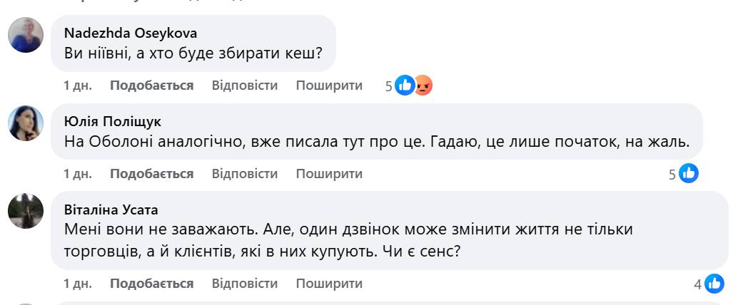Click Відповісти under Юлія Поліщук's comment
Image resolution: width=738 pixels, height=305 pixels.
244,174
